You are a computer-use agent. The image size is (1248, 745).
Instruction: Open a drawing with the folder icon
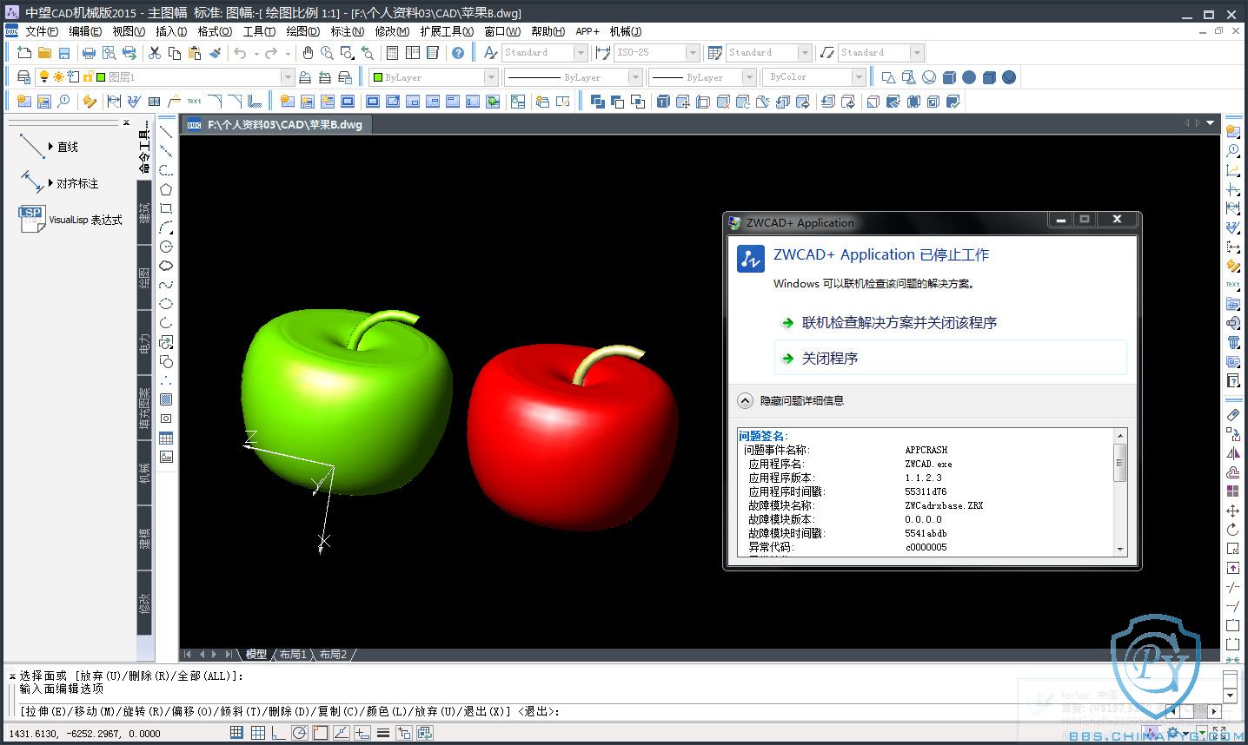(44, 53)
